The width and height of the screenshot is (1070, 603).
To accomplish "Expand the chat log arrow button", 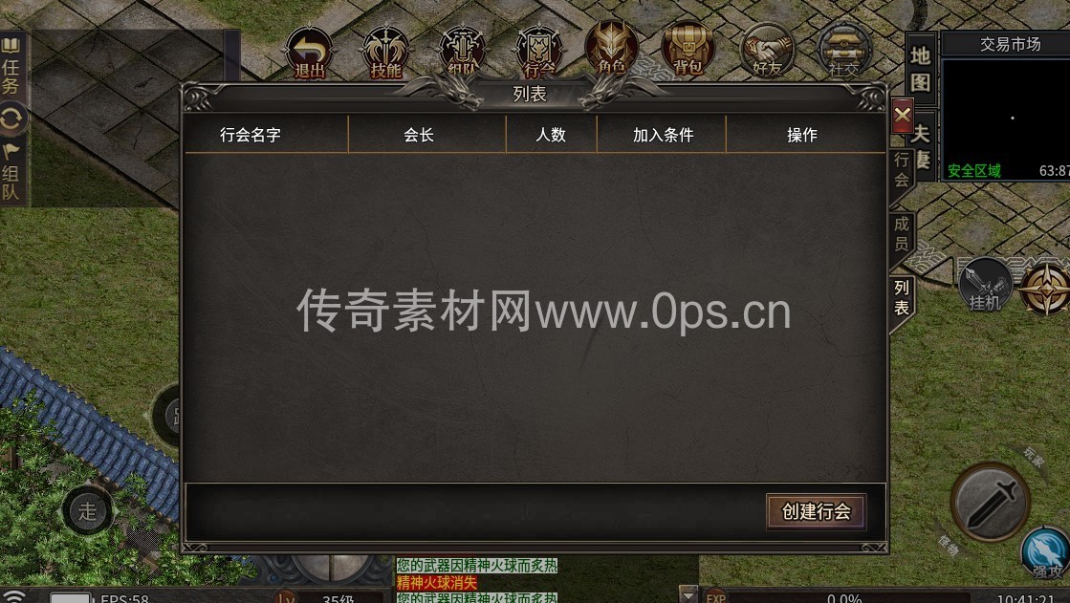I will coord(688,594).
